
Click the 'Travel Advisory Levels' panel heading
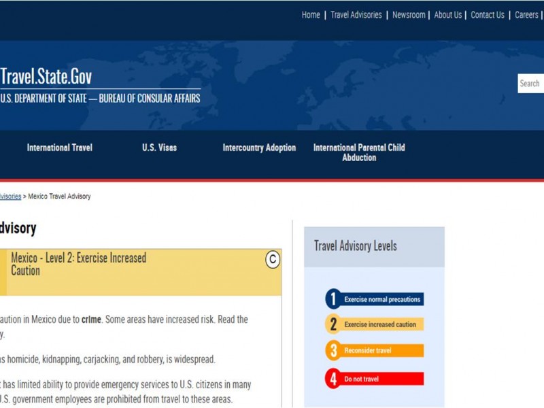point(355,246)
